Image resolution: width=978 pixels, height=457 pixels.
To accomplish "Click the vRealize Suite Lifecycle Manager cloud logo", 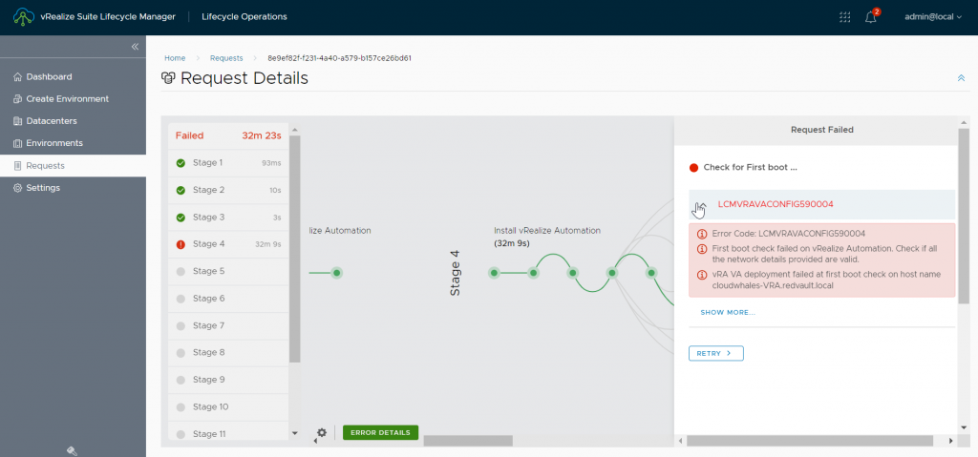I will coord(24,17).
